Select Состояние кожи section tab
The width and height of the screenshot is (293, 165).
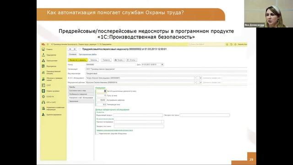tap(81, 91)
